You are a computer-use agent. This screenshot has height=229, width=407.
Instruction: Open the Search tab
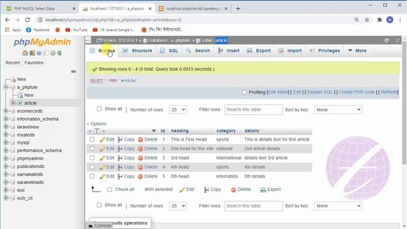[198, 51]
